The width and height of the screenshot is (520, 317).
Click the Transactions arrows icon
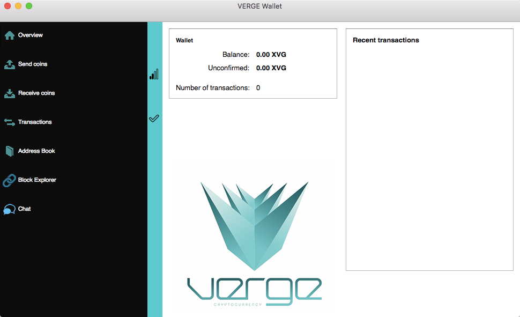[9, 122]
